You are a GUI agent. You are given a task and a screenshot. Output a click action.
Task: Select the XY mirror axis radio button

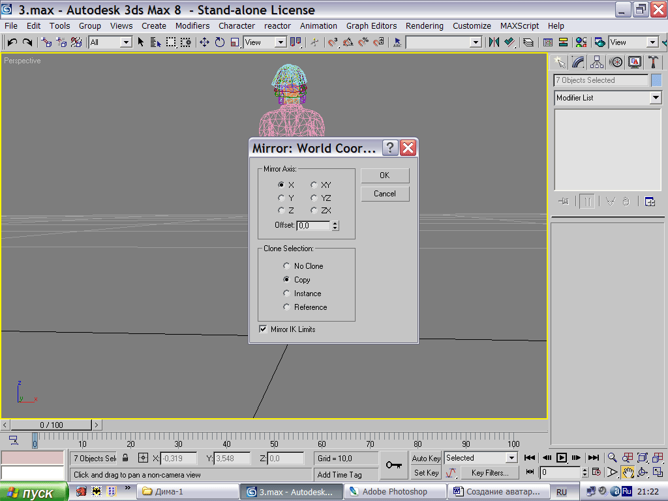click(x=314, y=185)
